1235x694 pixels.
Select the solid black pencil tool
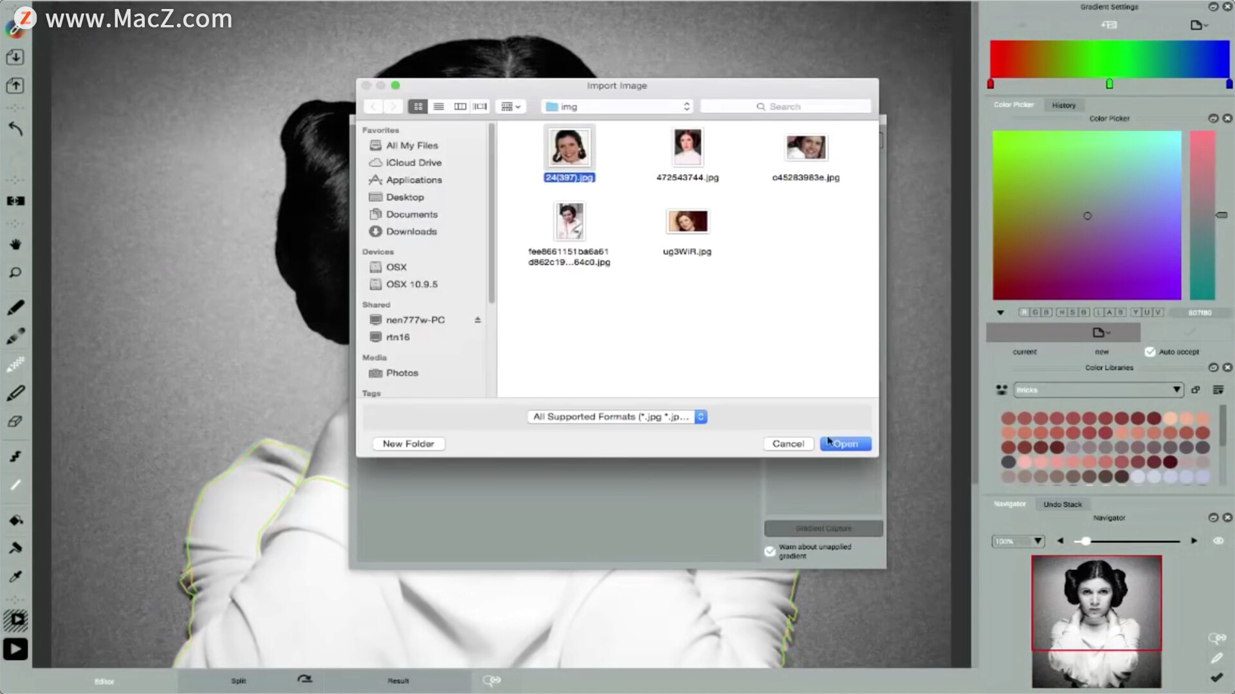point(15,307)
